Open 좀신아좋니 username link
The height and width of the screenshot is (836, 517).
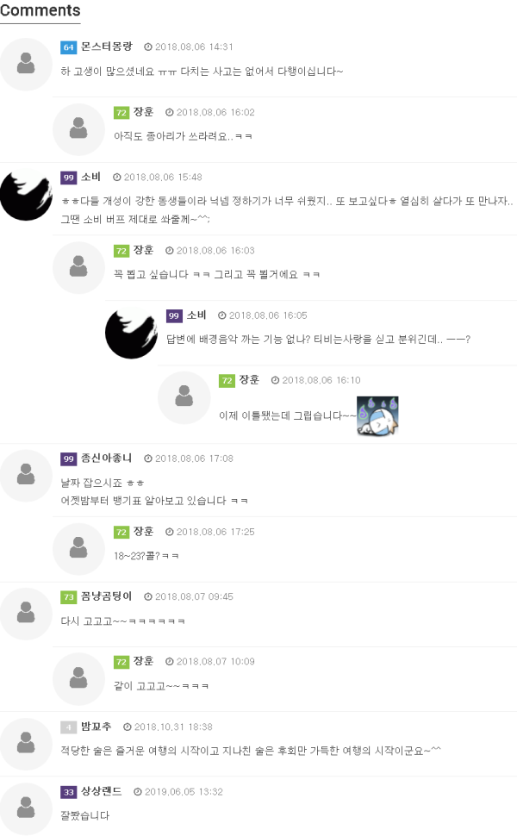point(107,459)
